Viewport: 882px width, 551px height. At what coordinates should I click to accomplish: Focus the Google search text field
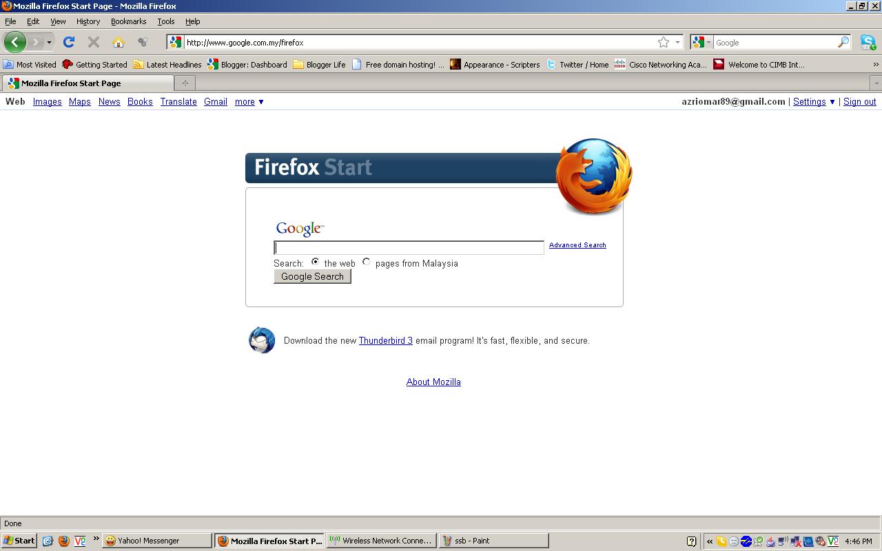coord(409,248)
